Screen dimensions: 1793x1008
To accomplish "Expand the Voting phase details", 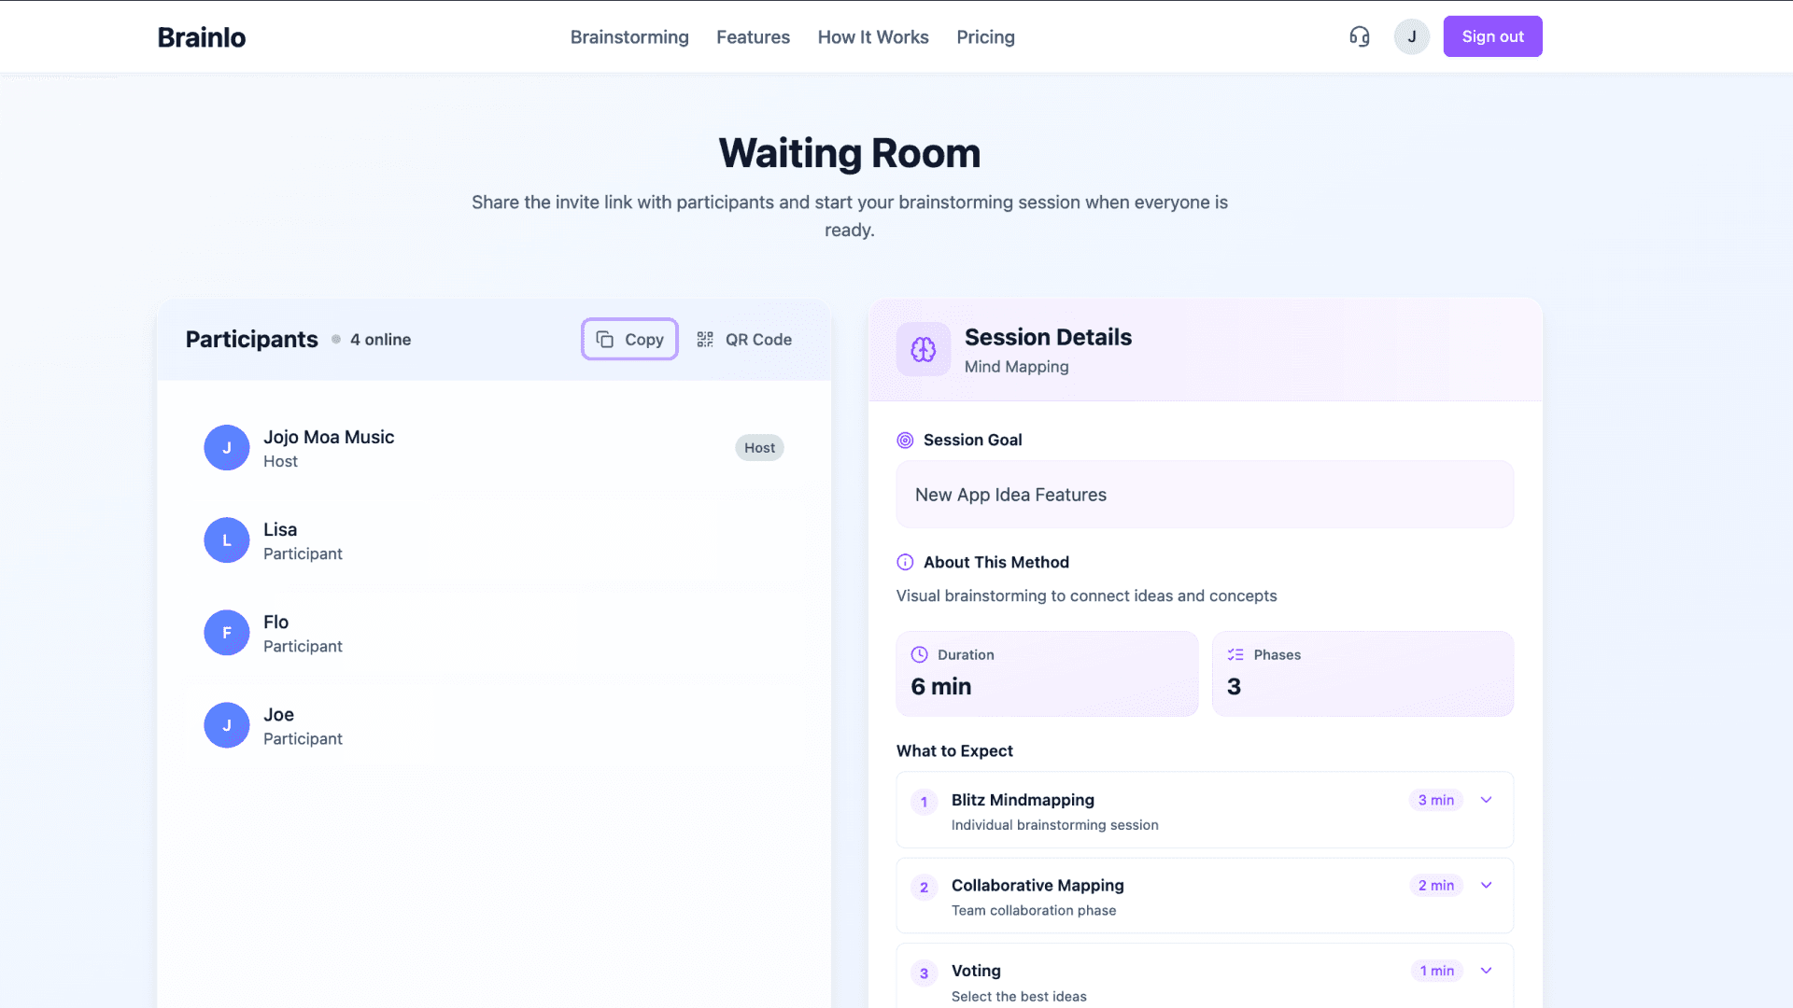I will [1486, 971].
